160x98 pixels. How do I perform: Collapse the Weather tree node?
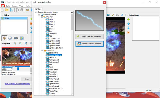[42, 17]
